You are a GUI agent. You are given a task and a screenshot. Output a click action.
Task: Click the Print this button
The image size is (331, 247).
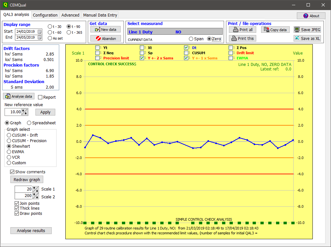click(243, 38)
